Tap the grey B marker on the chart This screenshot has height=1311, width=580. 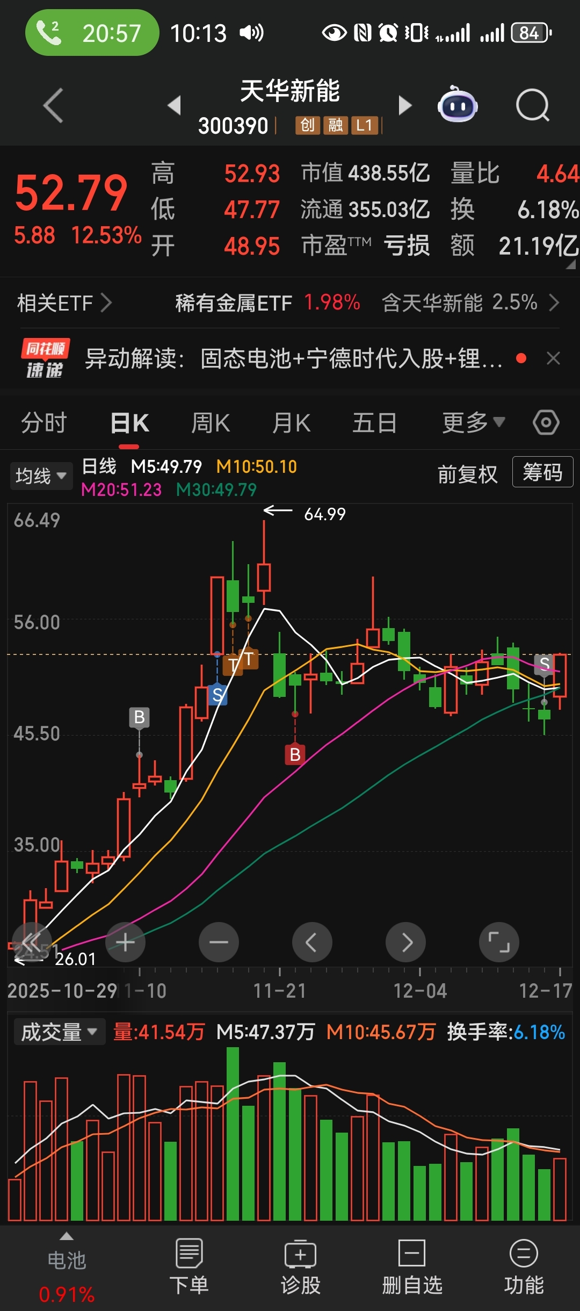(x=139, y=717)
